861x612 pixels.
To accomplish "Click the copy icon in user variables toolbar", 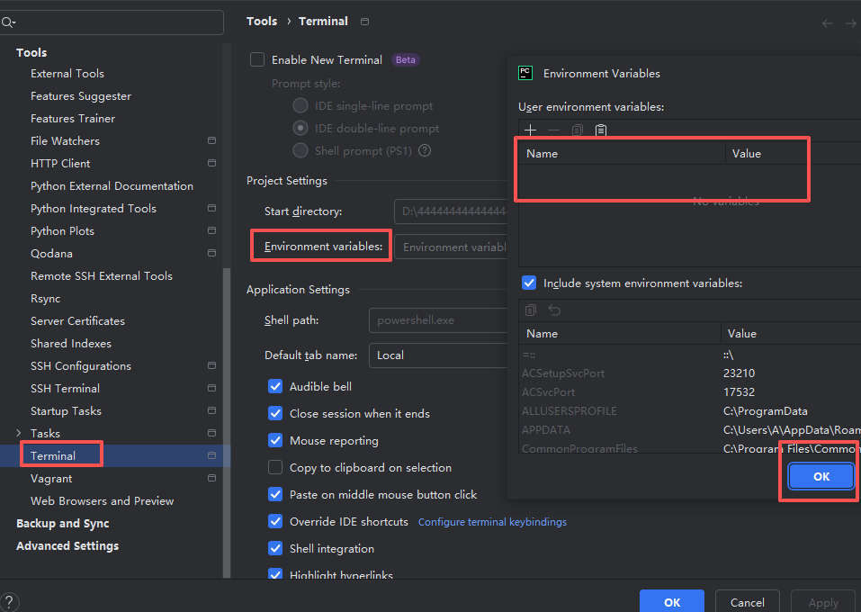I will [577, 130].
